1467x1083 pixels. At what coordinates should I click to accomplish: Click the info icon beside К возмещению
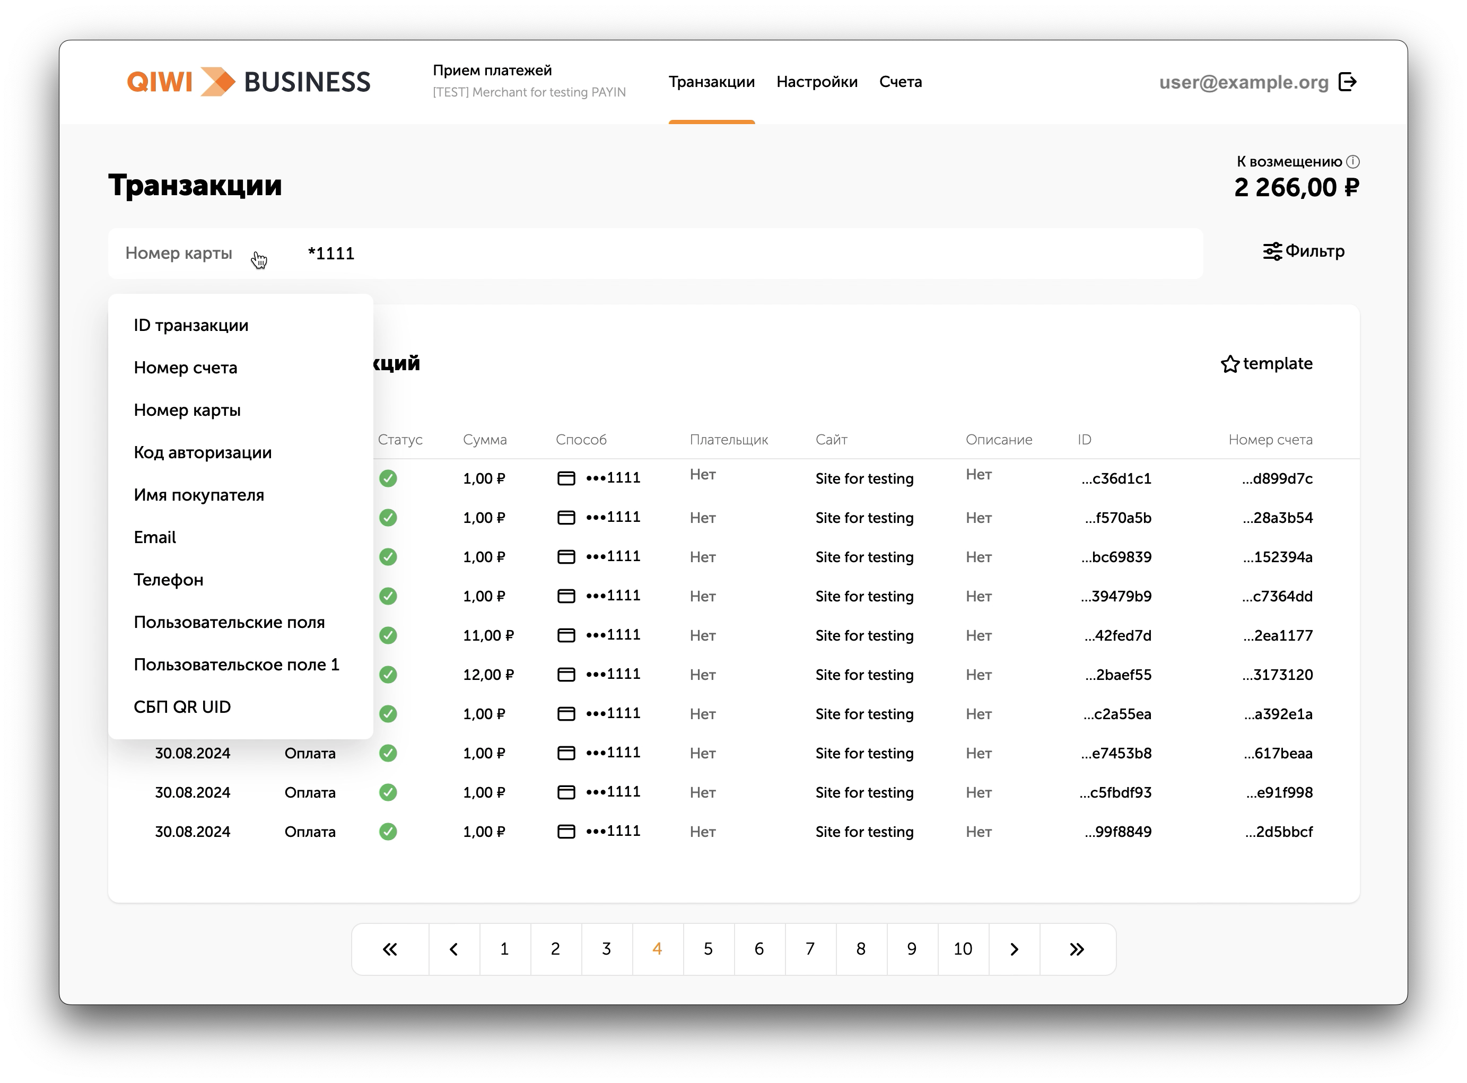click(x=1353, y=161)
